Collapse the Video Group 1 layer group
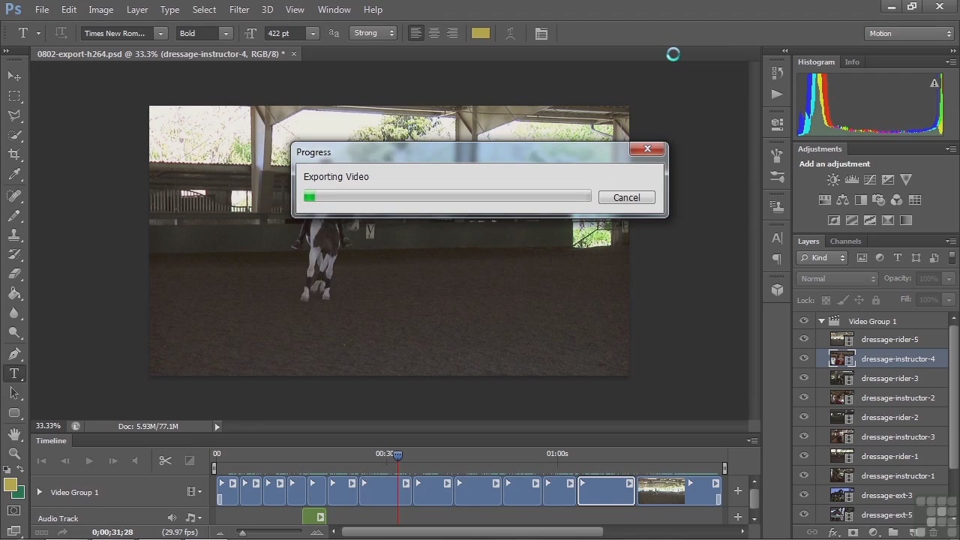 coord(821,321)
